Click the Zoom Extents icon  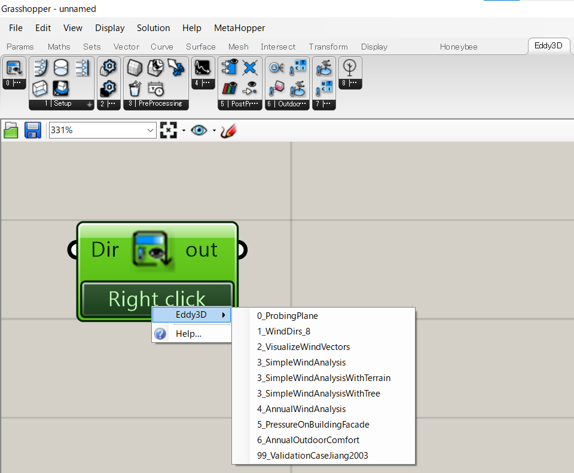[x=169, y=130]
